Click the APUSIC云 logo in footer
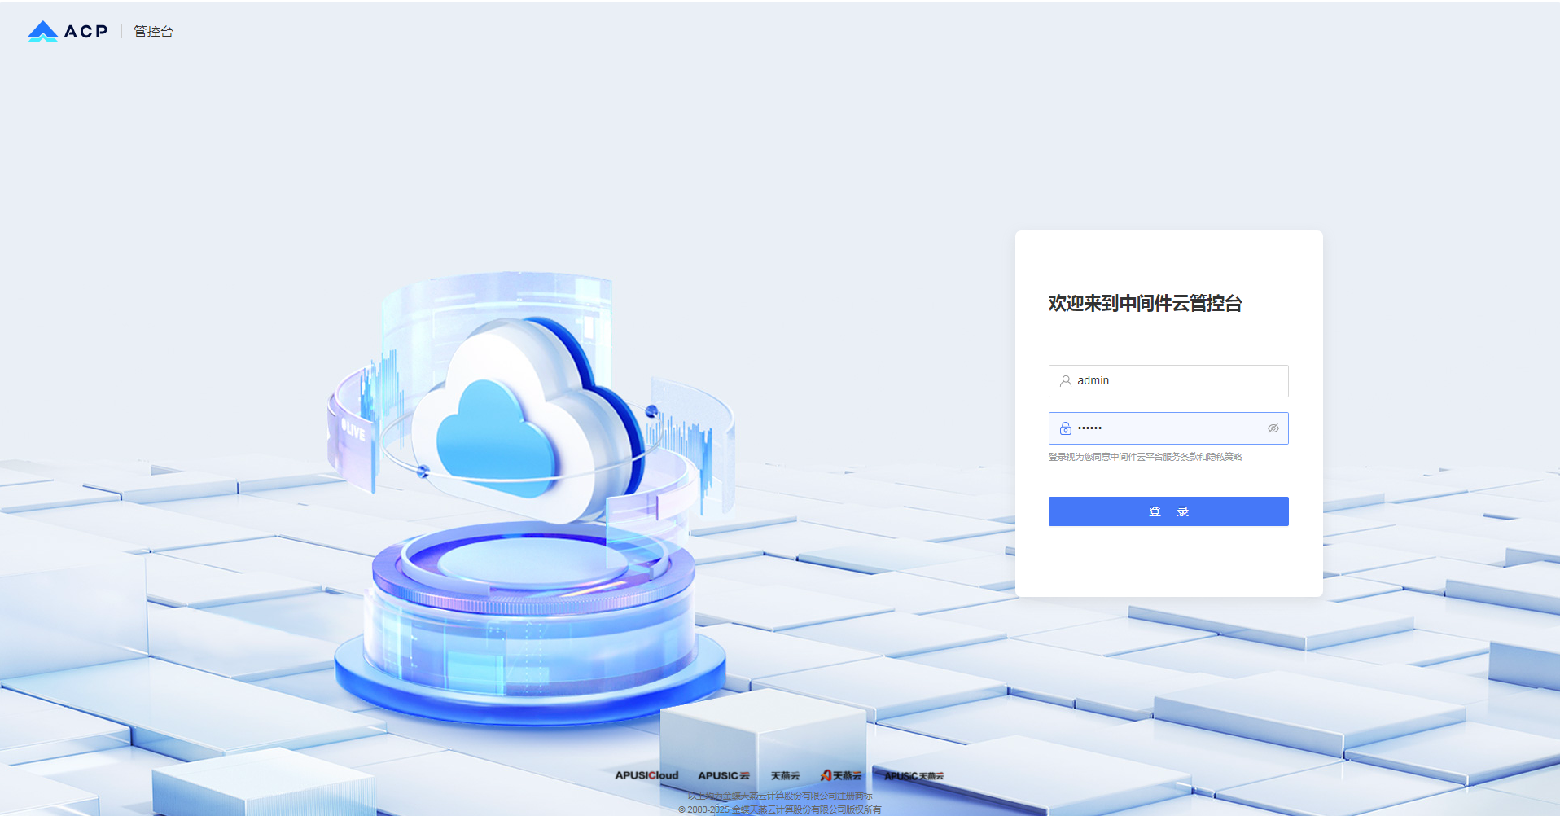This screenshot has height=816, width=1560. [723, 775]
